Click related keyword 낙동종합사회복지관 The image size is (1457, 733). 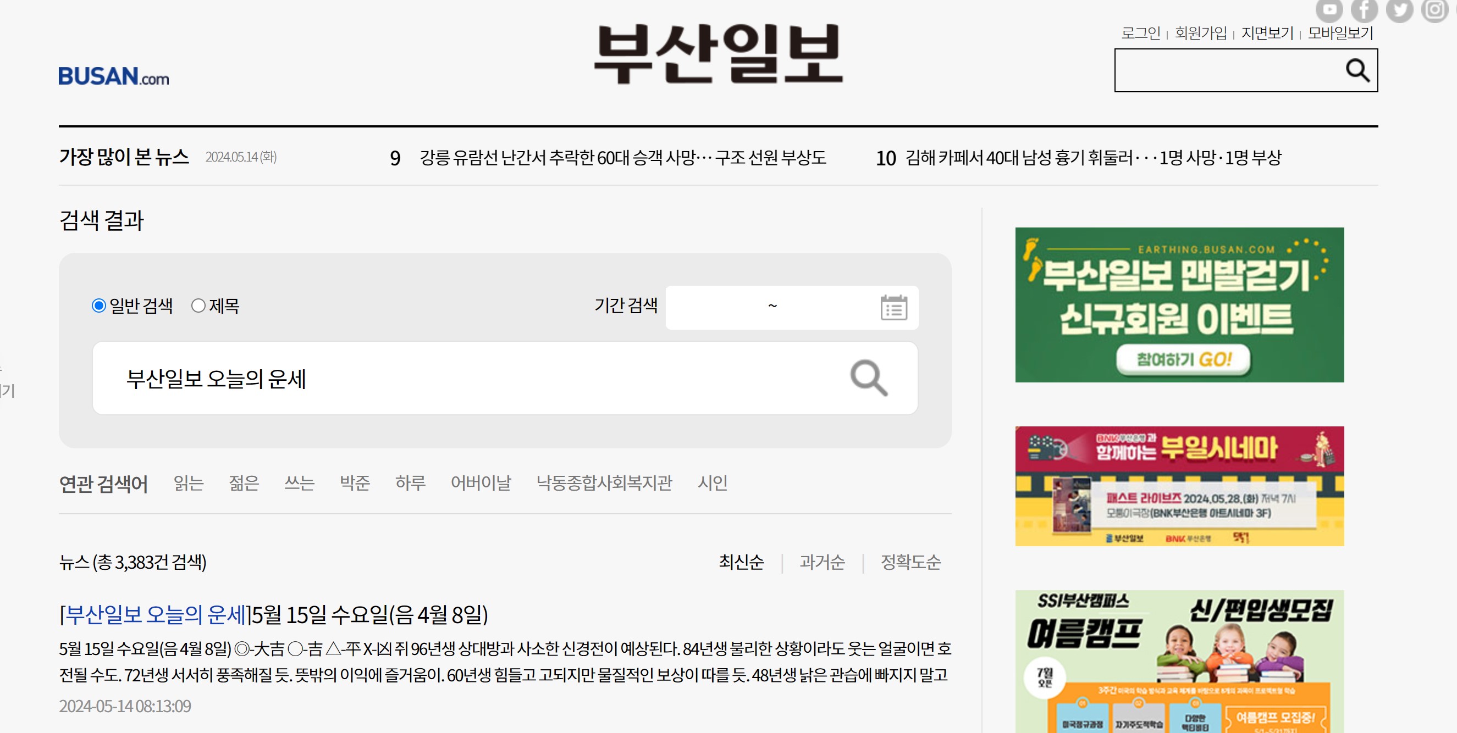point(604,482)
